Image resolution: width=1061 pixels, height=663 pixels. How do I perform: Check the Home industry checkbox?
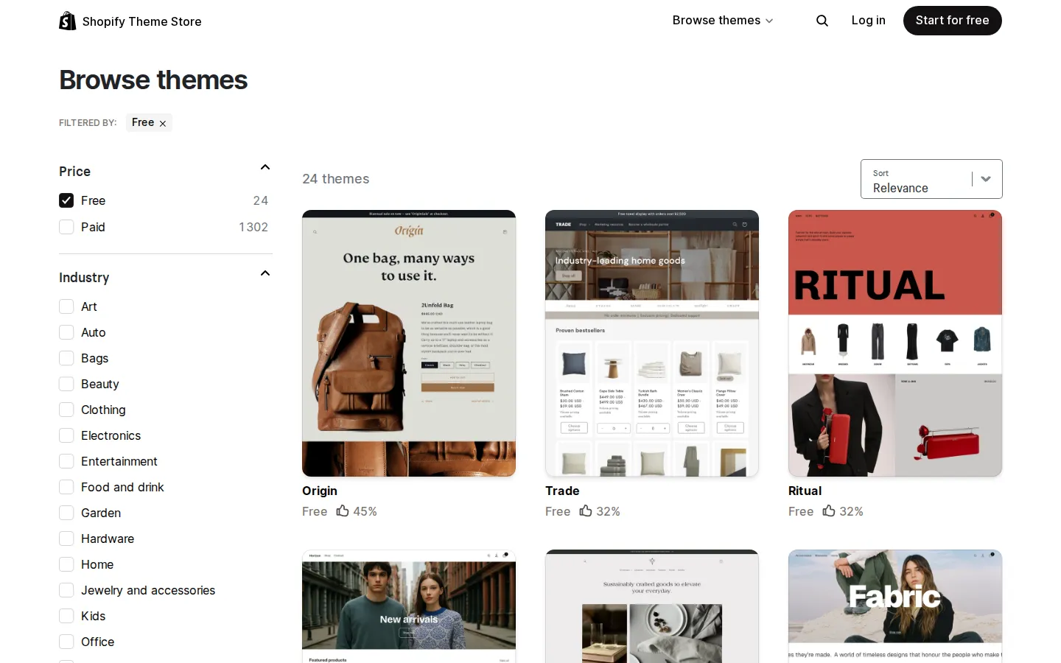point(66,564)
